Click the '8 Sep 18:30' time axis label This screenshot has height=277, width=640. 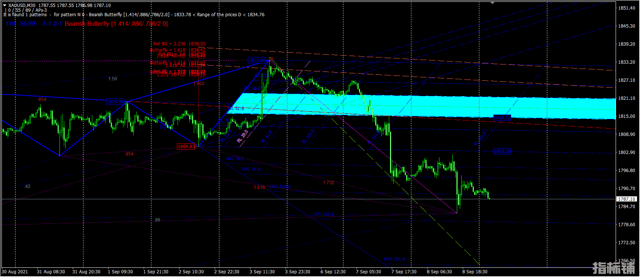coord(475,272)
